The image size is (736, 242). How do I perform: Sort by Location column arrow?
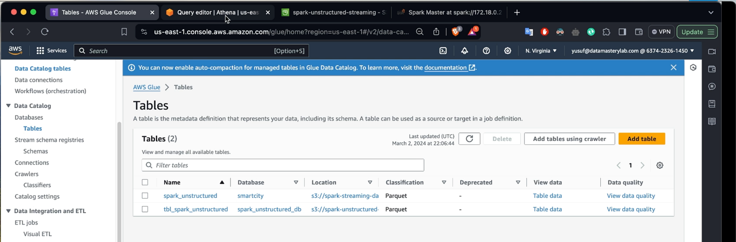[370, 182]
